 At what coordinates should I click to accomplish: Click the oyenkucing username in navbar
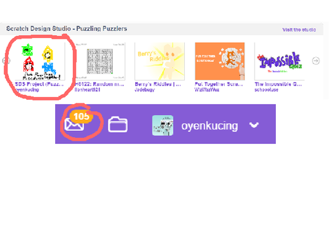click(x=210, y=125)
